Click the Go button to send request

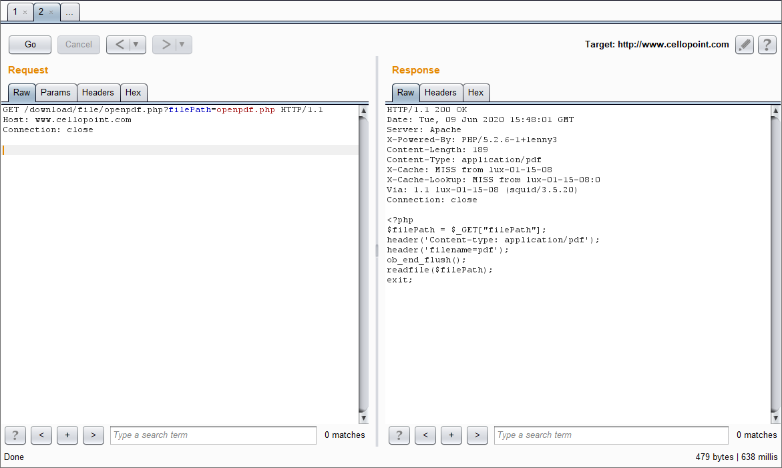point(30,44)
